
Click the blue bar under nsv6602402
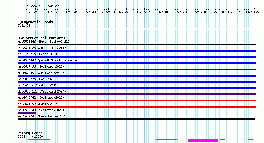[136, 76]
